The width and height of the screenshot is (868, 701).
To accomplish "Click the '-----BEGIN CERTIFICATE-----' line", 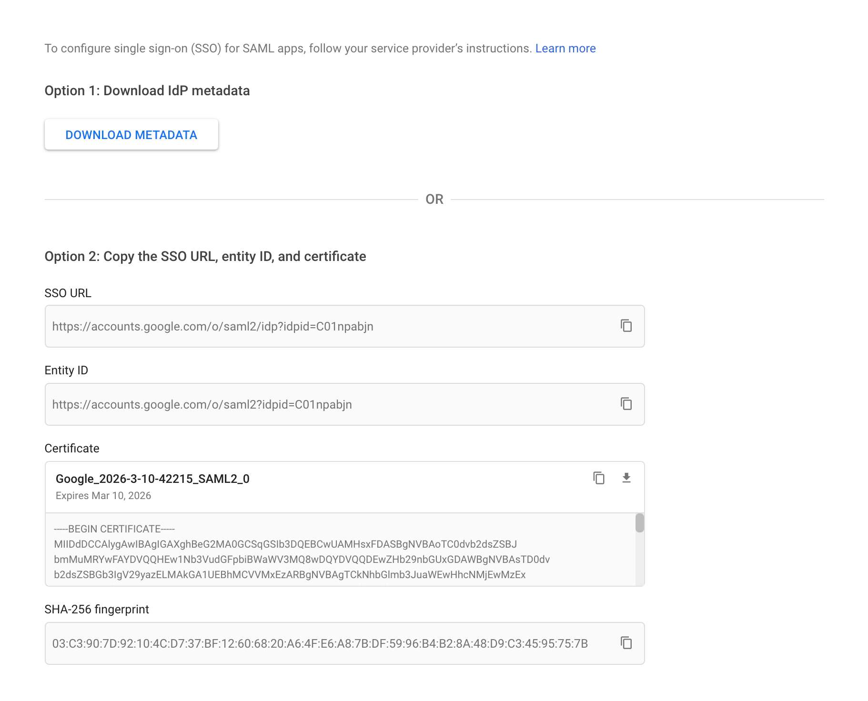I will 114,529.
